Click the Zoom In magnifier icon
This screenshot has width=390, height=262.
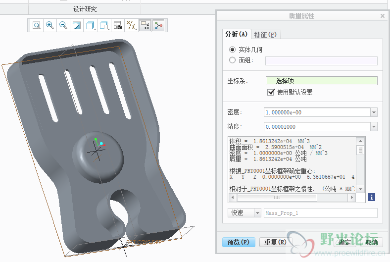50,25
